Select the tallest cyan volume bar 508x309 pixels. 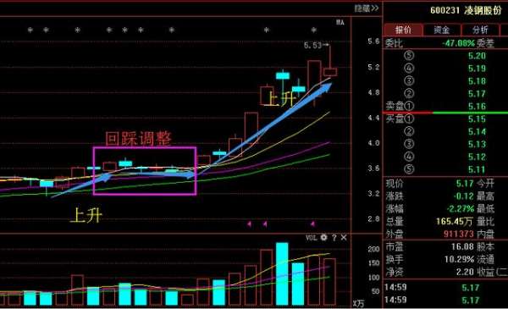[x=282, y=274]
